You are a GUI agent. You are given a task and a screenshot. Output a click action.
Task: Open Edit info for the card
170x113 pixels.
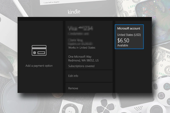coord(89,76)
